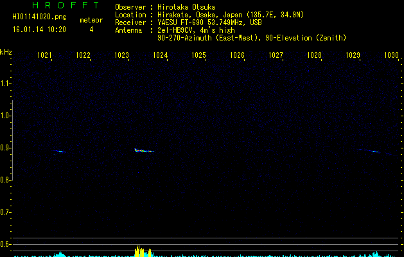Click frequency axis label 0.7
The height and width of the screenshot is (257, 404).
pyautogui.click(x=5, y=212)
